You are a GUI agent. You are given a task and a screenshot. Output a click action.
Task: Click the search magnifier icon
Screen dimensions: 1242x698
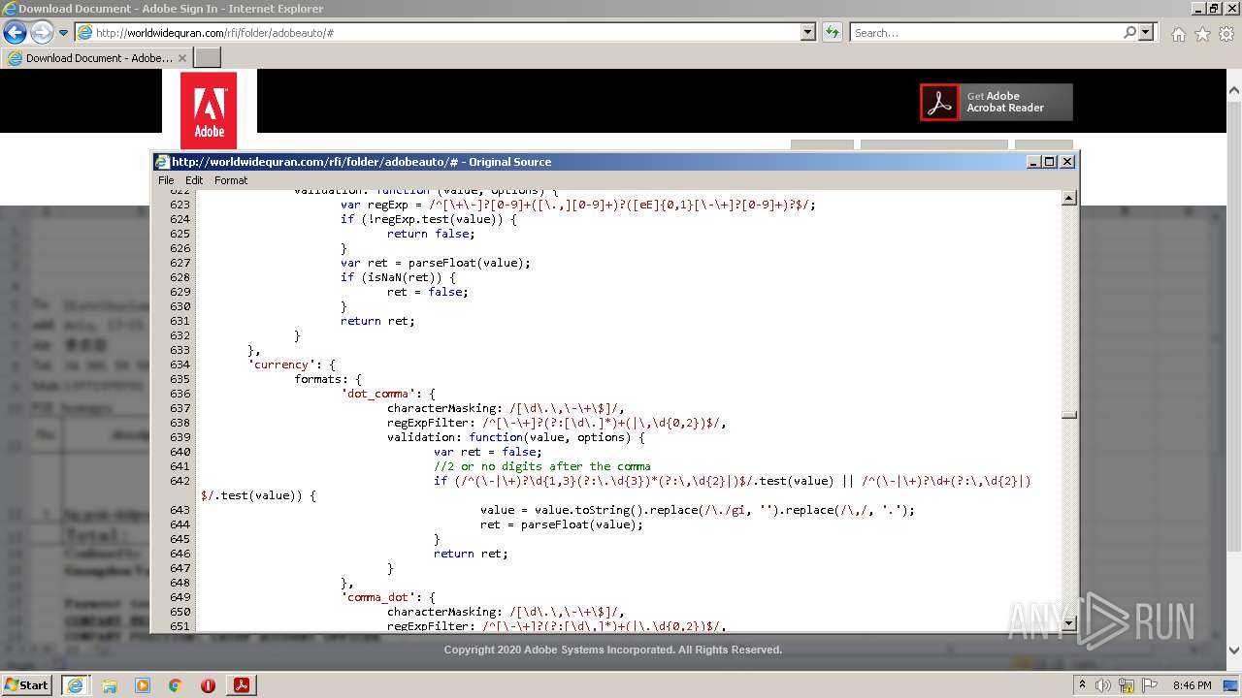pyautogui.click(x=1129, y=33)
